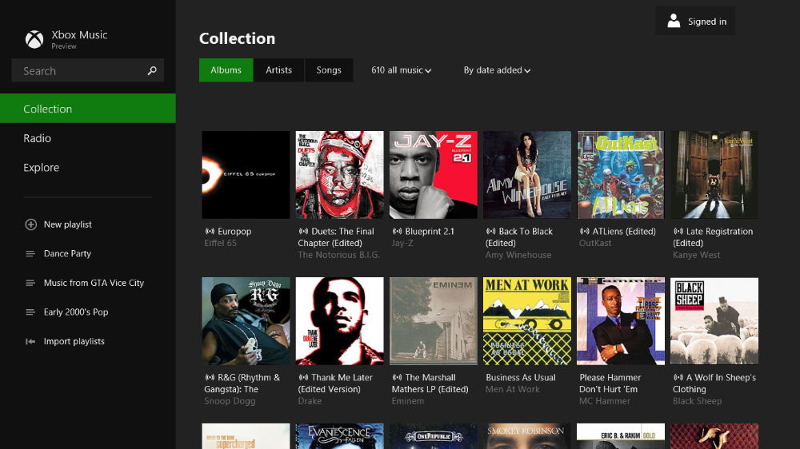Click the Business As Usual album title
This screenshot has width=800, height=449.
coord(521,378)
